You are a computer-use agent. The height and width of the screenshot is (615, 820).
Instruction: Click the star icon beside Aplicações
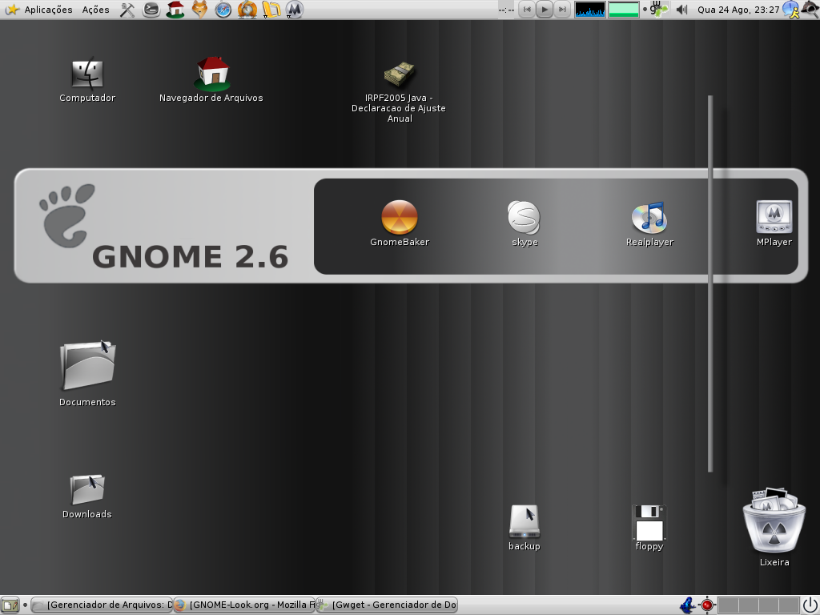coord(11,10)
